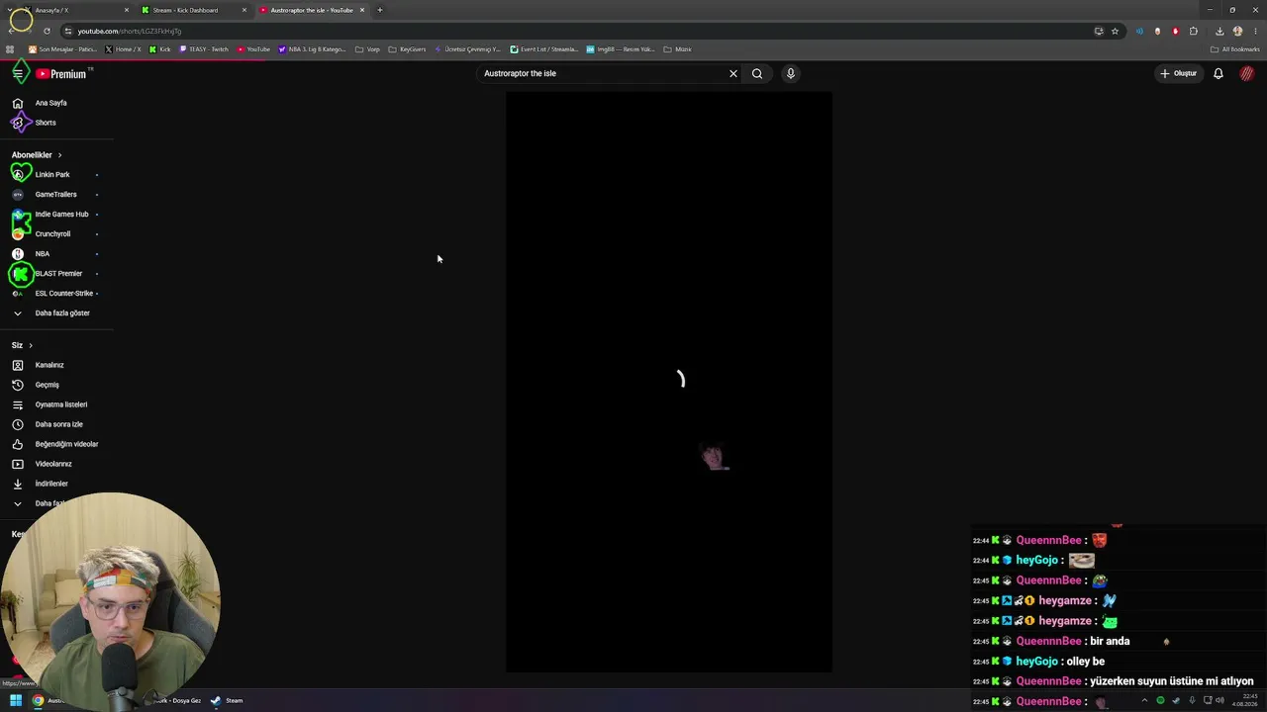
Task: Open the browser extensions puzzle menu
Action: pos(1194,31)
